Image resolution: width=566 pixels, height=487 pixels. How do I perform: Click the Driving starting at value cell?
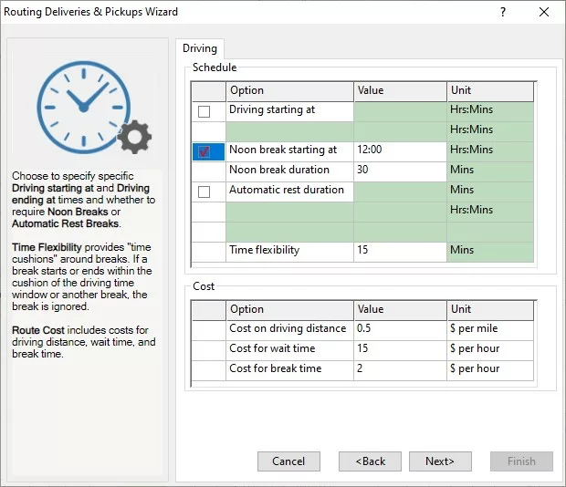point(400,110)
